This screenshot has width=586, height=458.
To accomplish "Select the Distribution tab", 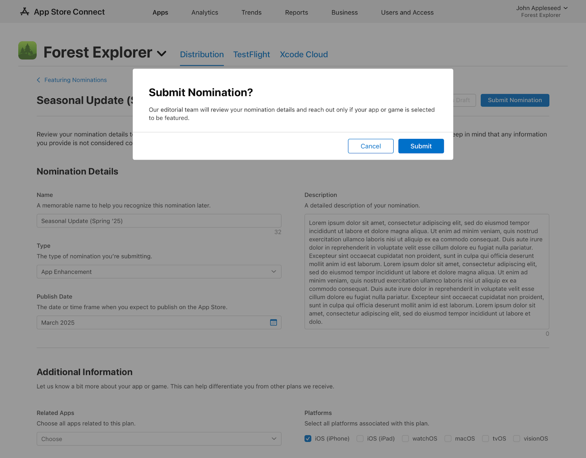I will pyautogui.click(x=202, y=54).
